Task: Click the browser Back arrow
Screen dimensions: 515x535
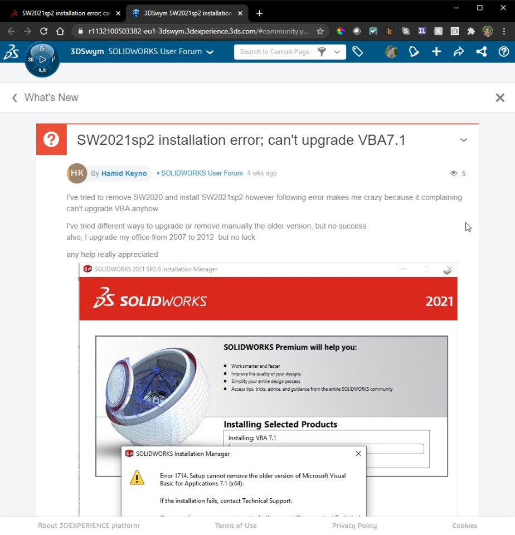Action: click(x=11, y=31)
